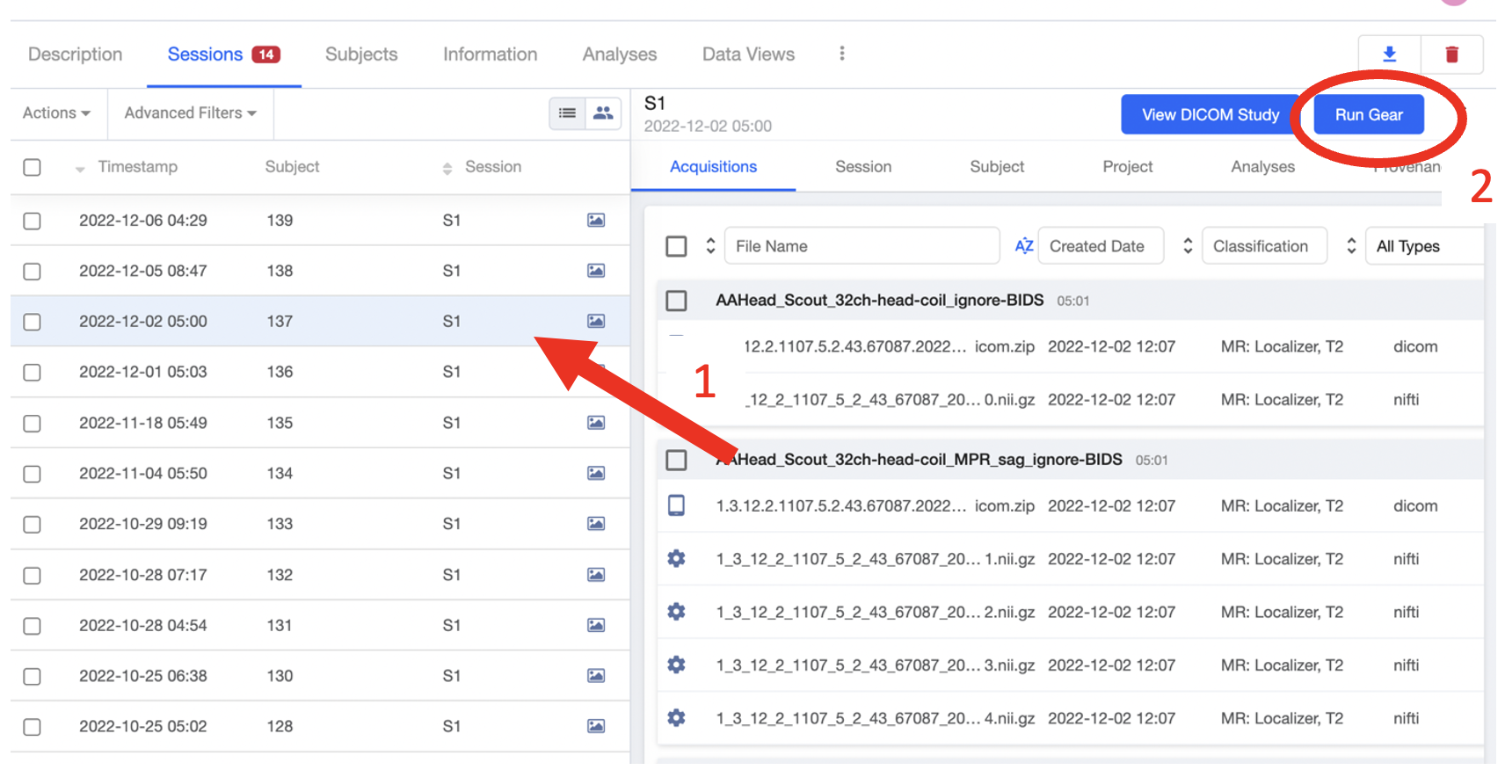Switch to the Subjects tab

361,54
